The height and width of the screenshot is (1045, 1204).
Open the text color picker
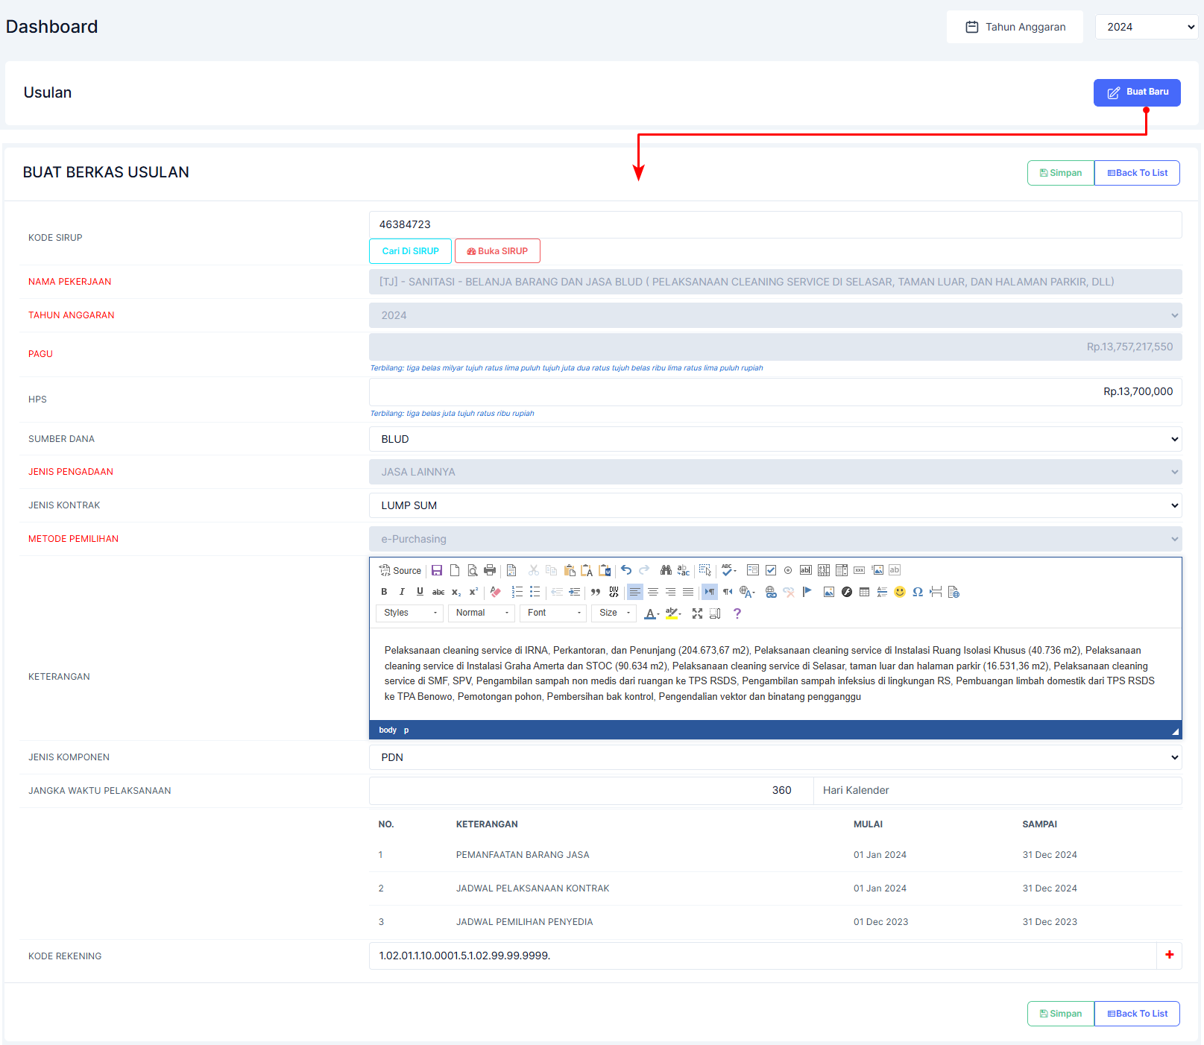(652, 613)
